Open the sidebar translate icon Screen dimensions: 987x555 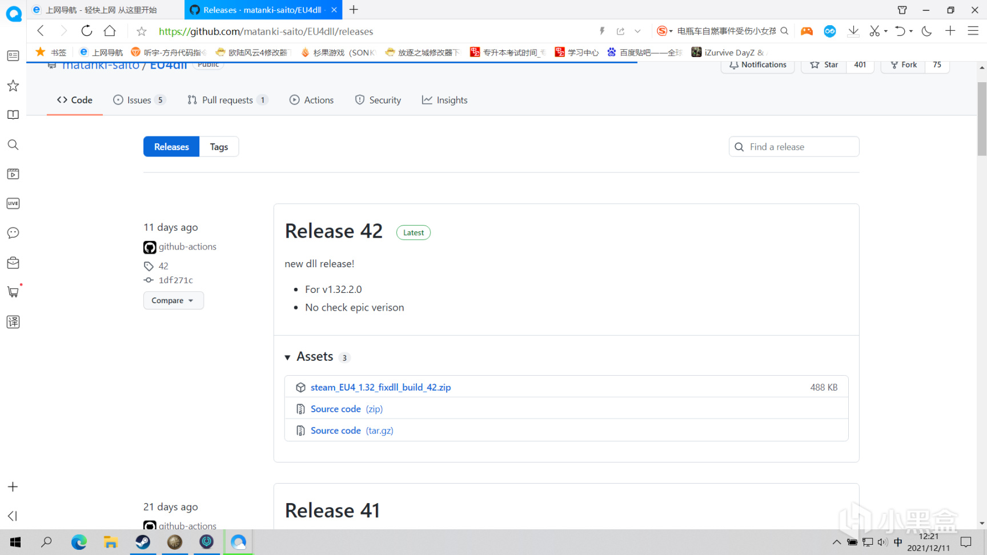pyautogui.click(x=13, y=322)
